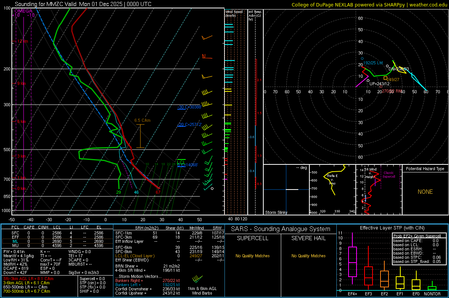The image size is (449, 298).
Task: Click the MidRH = 42% value
Action: 15,264
